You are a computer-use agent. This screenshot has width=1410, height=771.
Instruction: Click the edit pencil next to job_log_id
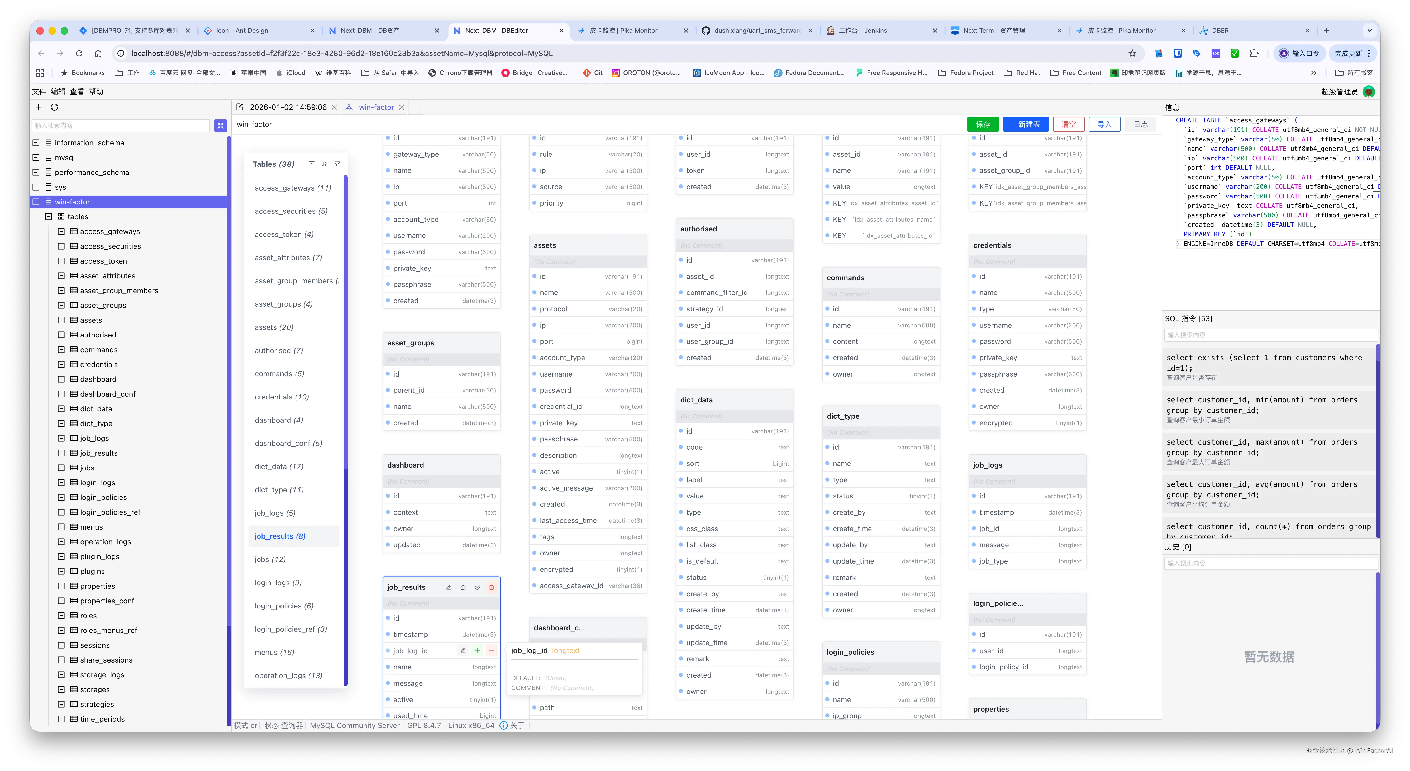463,651
